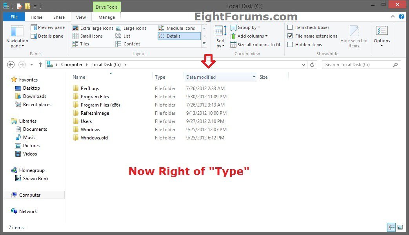Open the Add columns dropdown
409x235 pixels.
pos(249,36)
